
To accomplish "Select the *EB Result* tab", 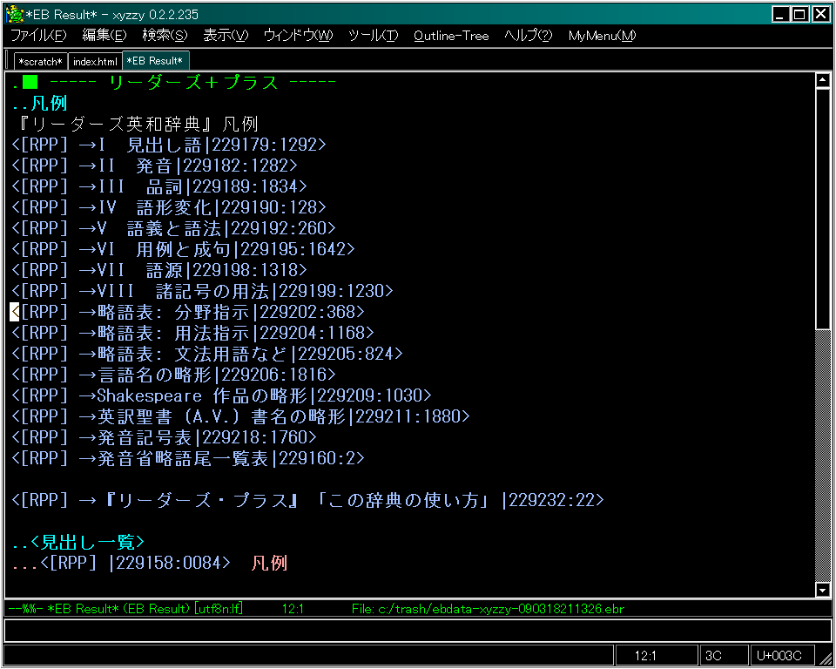I will tap(155, 61).
